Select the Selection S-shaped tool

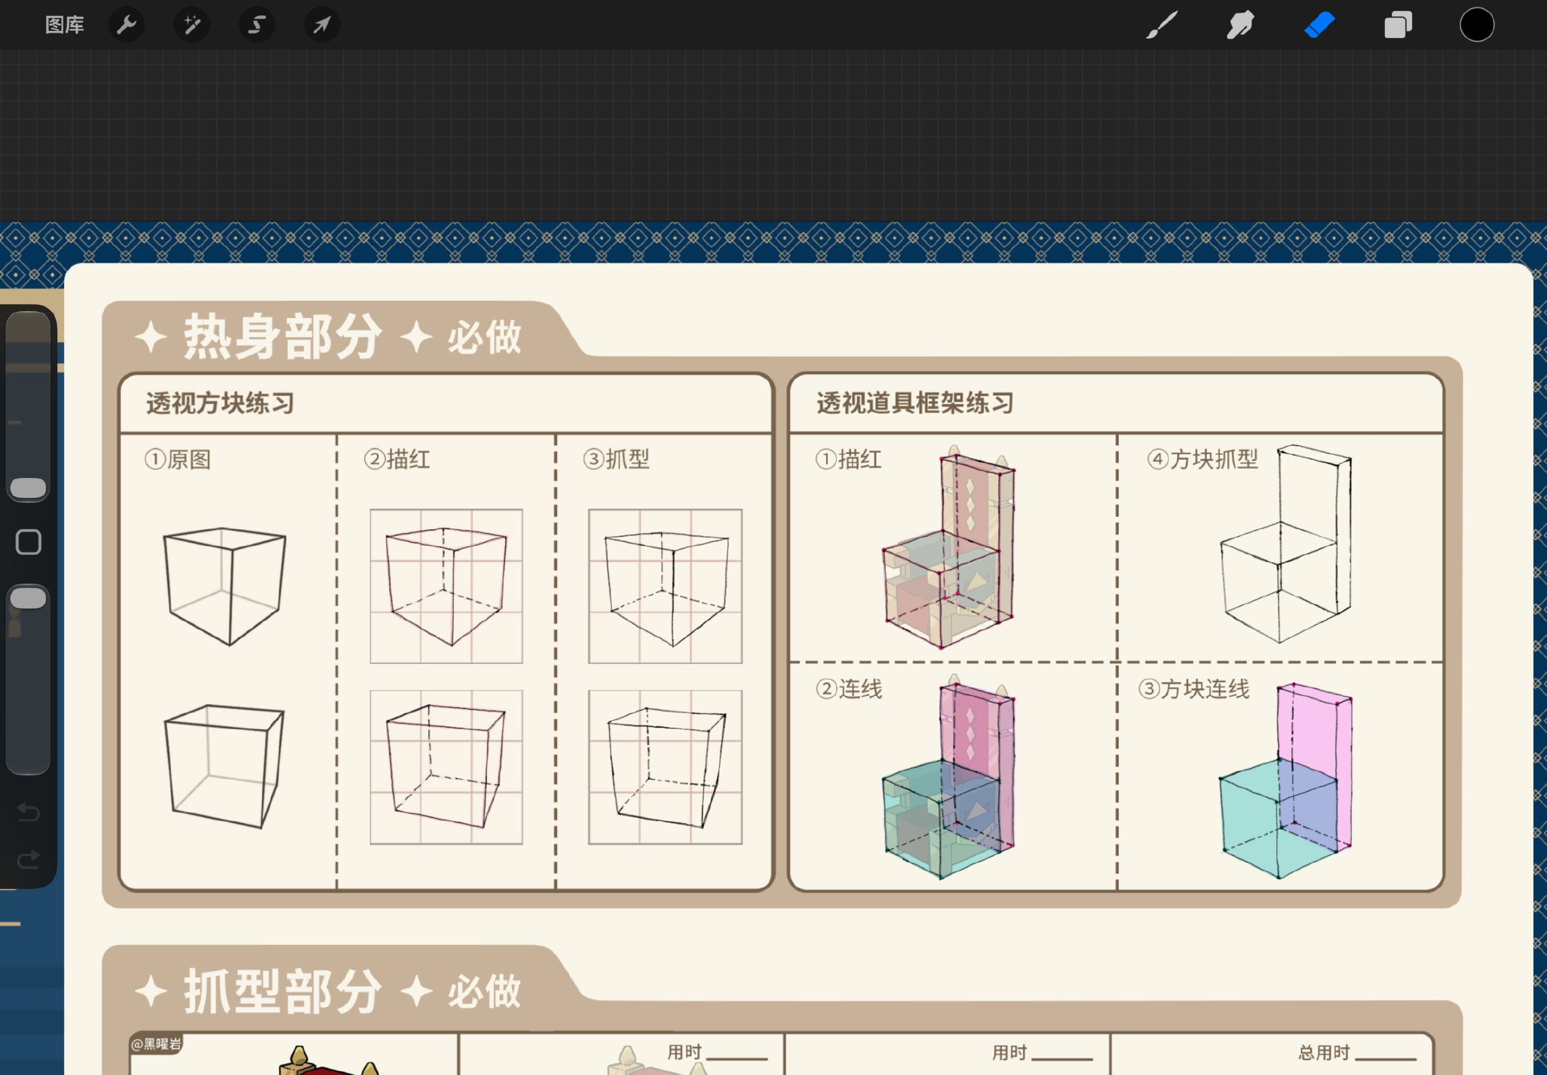[257, 25]
